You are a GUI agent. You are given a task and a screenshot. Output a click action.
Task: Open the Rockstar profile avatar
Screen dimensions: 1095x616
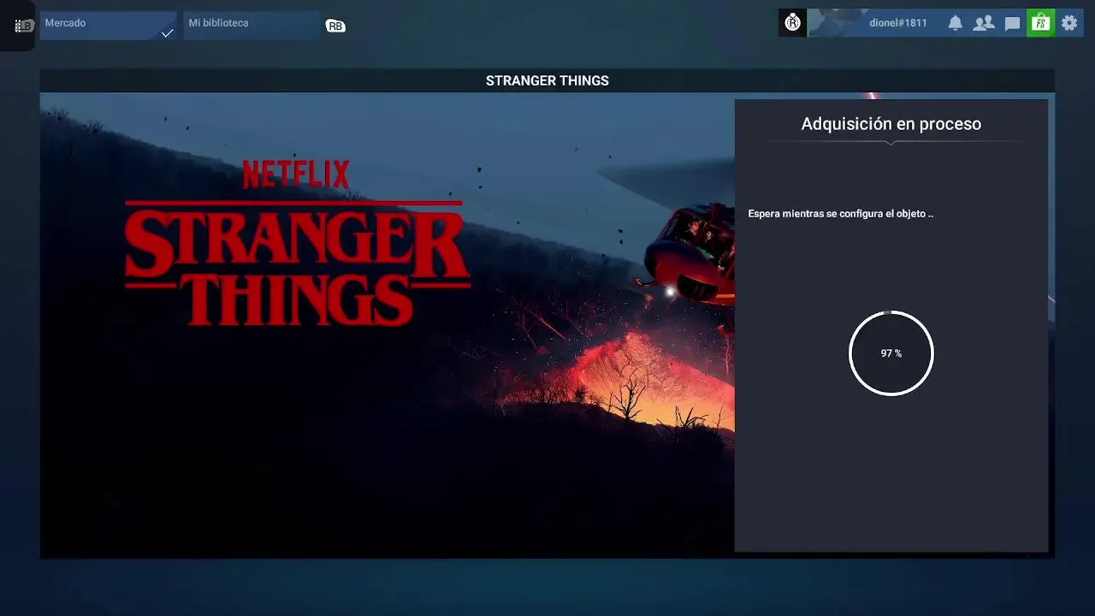pyautogui.click(x=792, y=23)
